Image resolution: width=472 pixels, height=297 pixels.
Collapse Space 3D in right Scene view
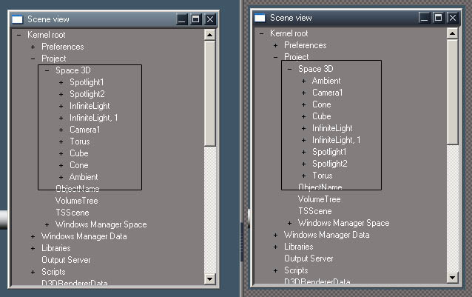pyautogui.click(x=289, y=69)
